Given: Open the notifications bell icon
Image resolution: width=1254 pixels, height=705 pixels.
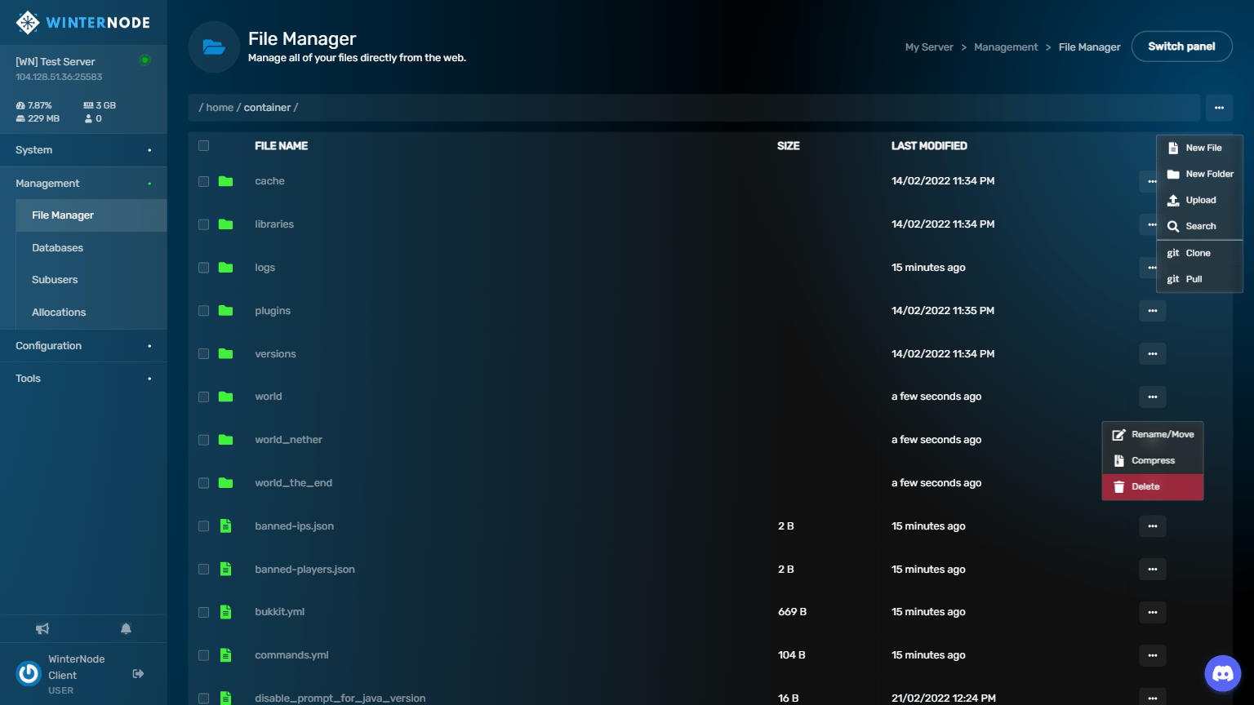Looking at the screenshot, I should coord(126,628).
